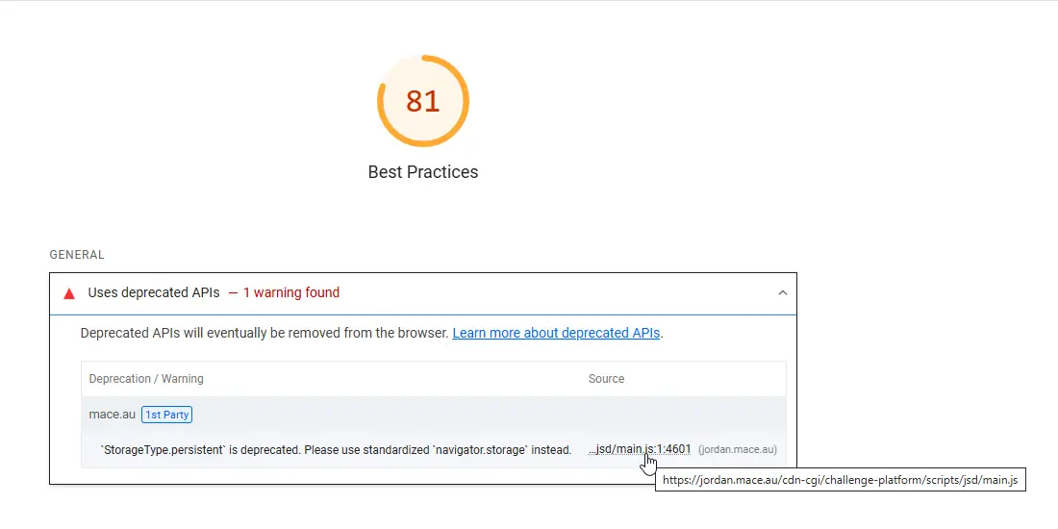The image size is (1058, 529).
Task: Click the GENERAL section heading
Action: pyautogui.click(x=77, y=255)
